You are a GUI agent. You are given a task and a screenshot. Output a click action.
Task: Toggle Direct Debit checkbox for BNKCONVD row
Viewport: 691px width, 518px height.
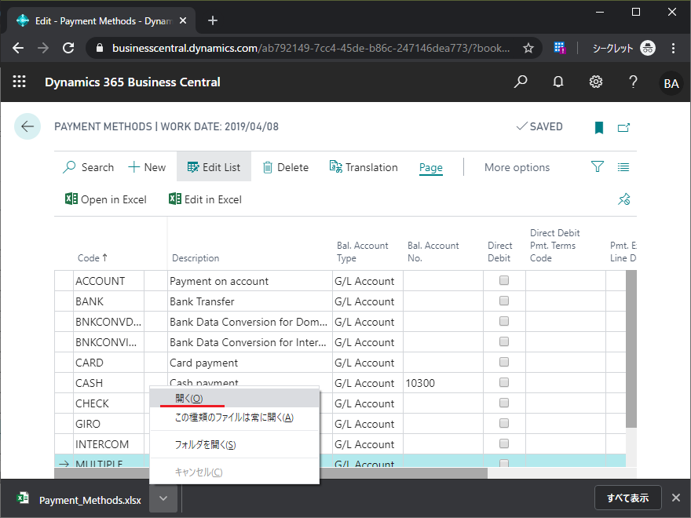504,321
